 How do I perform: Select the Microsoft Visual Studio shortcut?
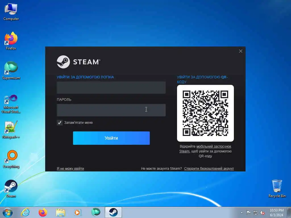point(11,104)
